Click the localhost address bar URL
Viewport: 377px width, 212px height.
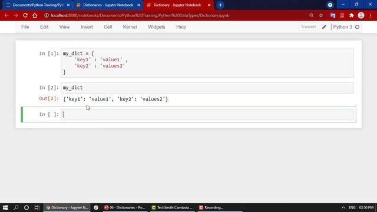[140, 15]
